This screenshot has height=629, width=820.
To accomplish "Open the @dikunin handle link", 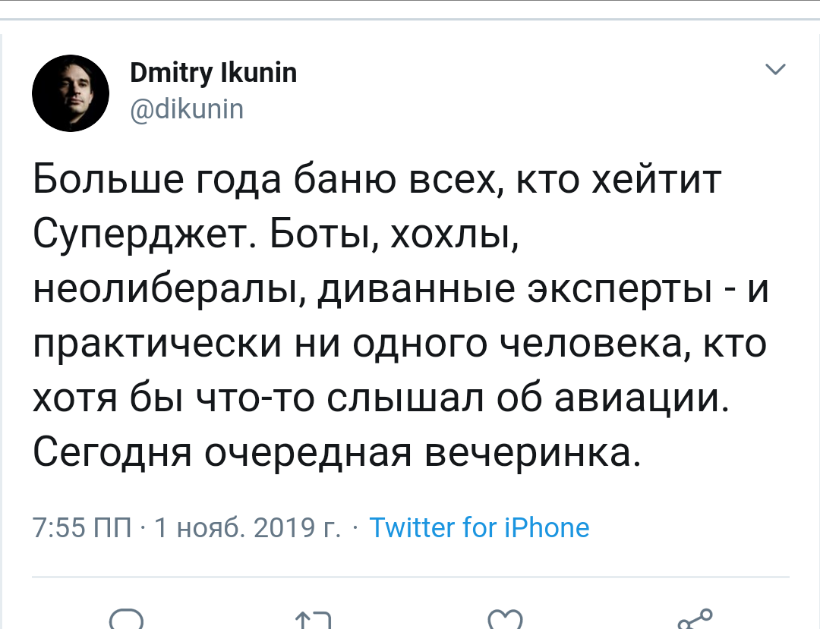I will (x=187, y=111).
